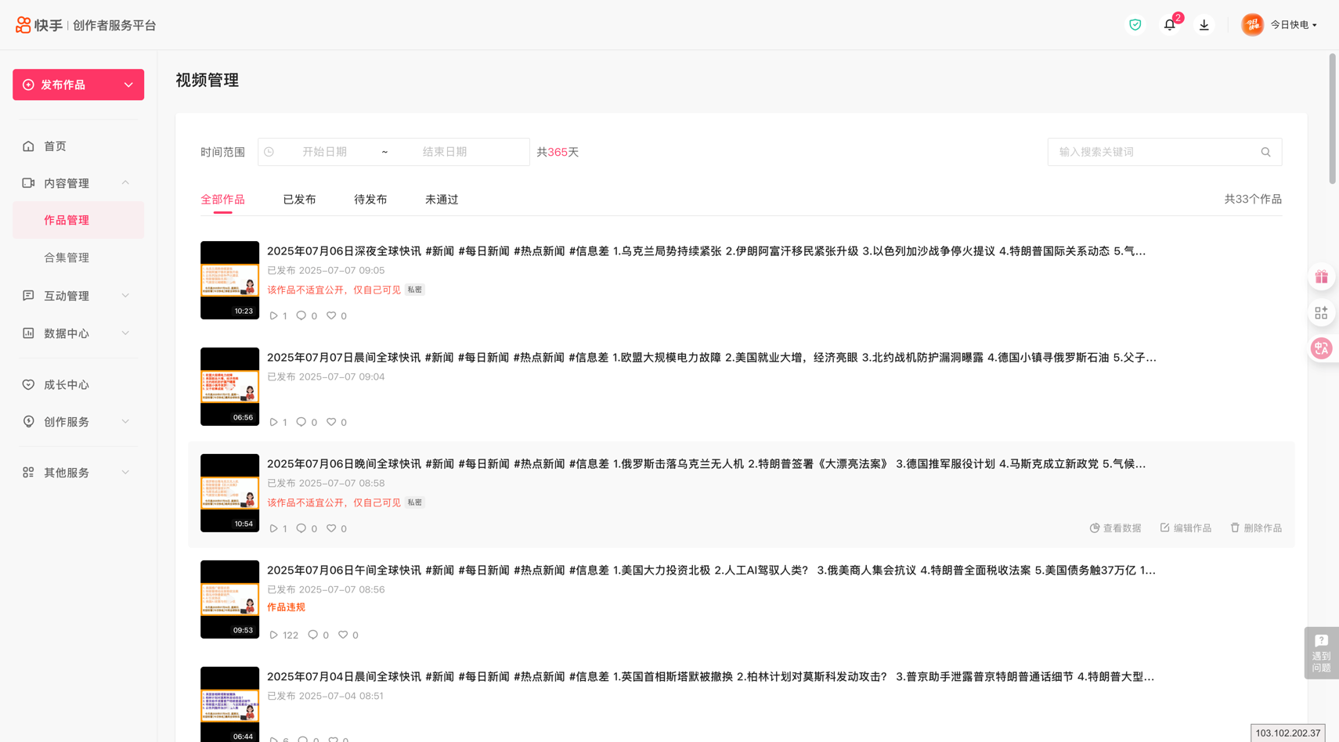This screenshot has height=742, width=1339.
Task: Click 删除作品 for the highlighted video
Action: (x=1255, y=528)
